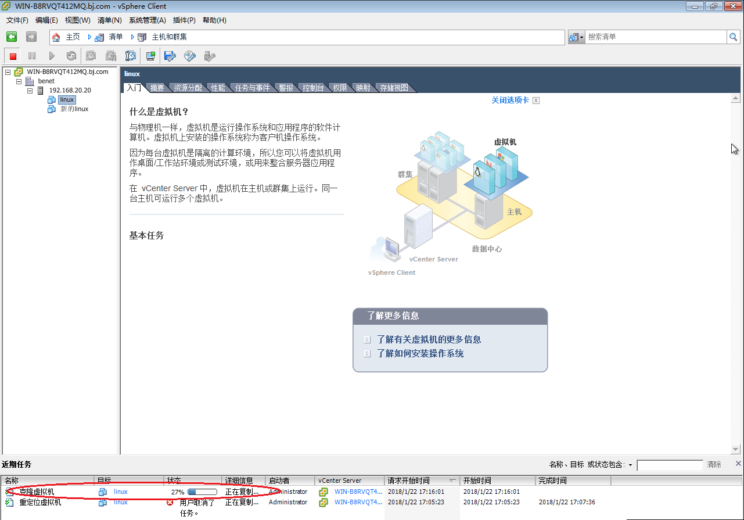Click the revert to snapshot toolbar icon
The width and height of the screenshot is (744, 520).
click(x=111, y=56)
